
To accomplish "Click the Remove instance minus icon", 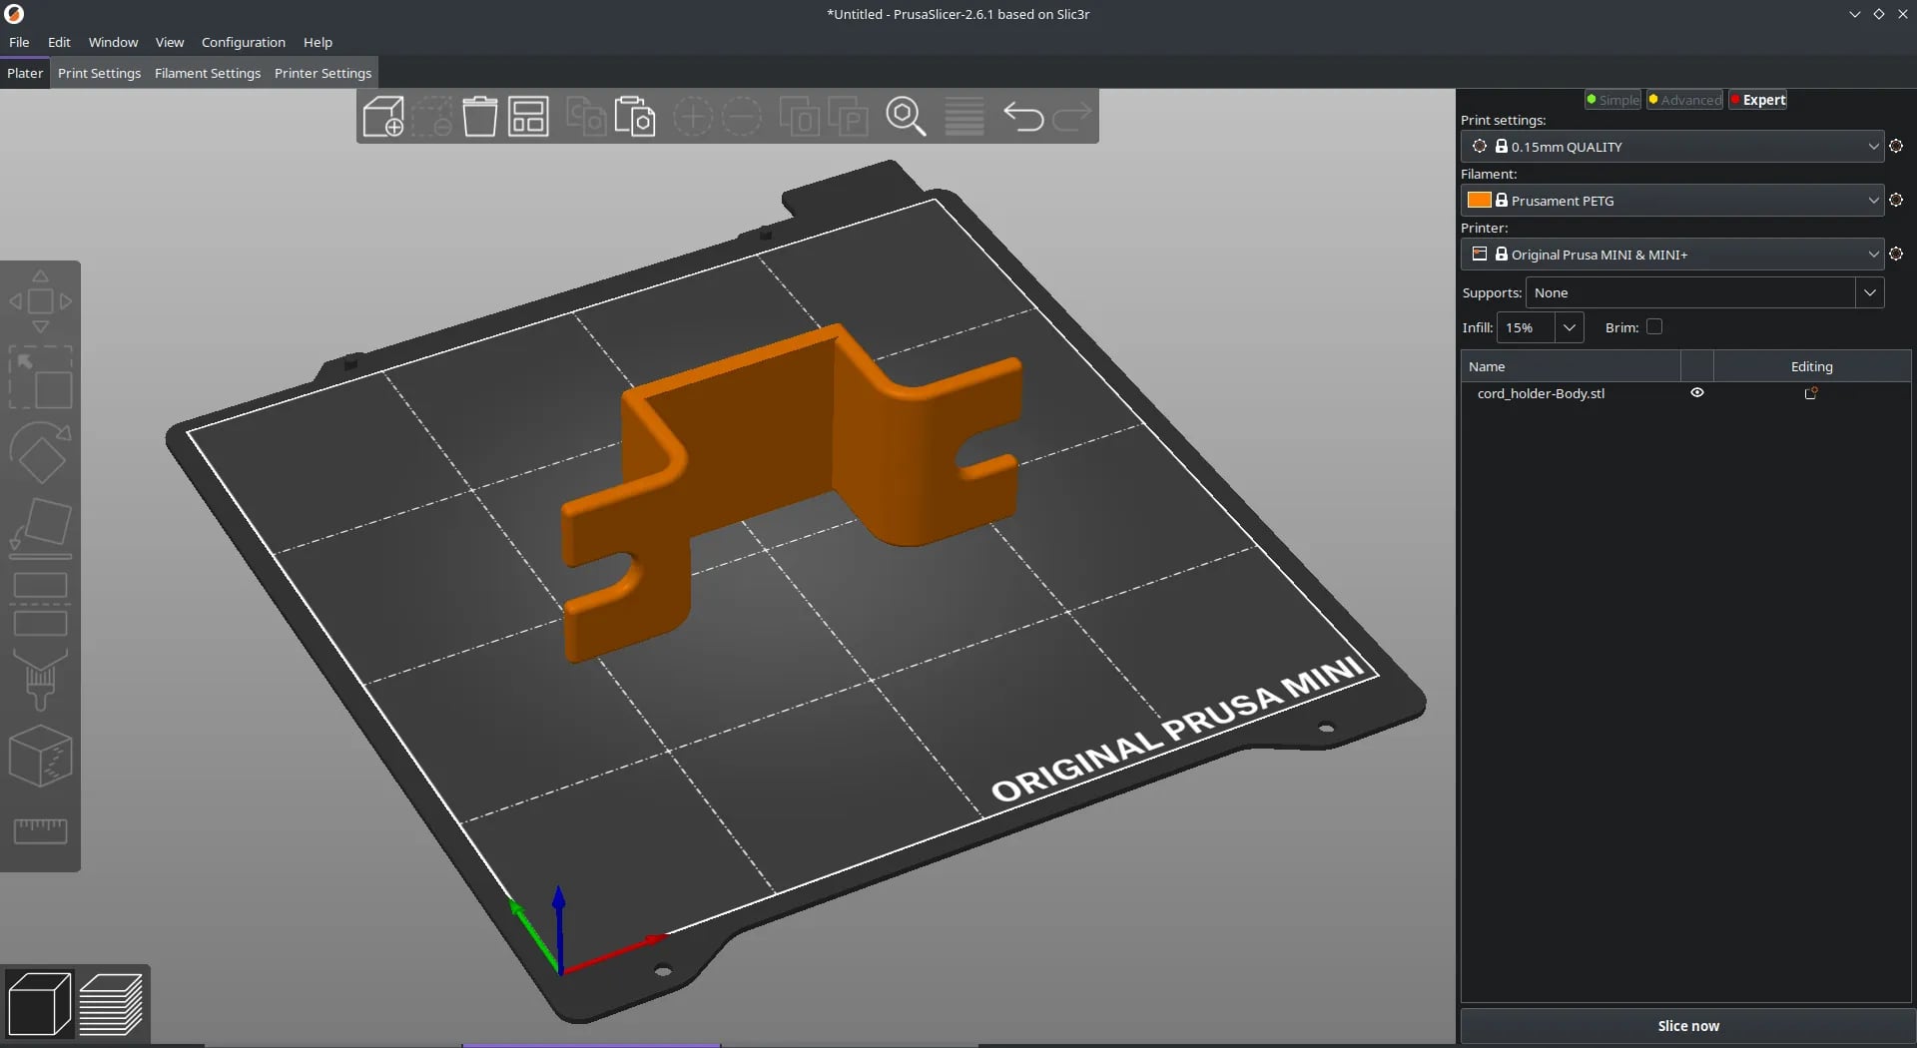I will click(x=741, y=117).
